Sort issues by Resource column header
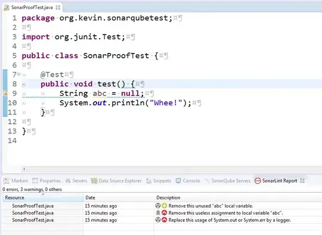 tap(43, 198)
